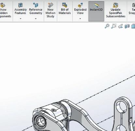The height and width of the screenshot is (131, 135).
Task: Open the View Orientation cube icon
Action: click(x=133, y=26)
